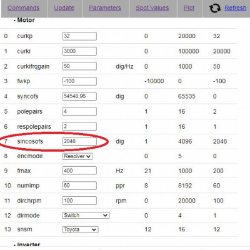Click the circular refresh arrows icon
250x250 pixels.
click(215, 8)
